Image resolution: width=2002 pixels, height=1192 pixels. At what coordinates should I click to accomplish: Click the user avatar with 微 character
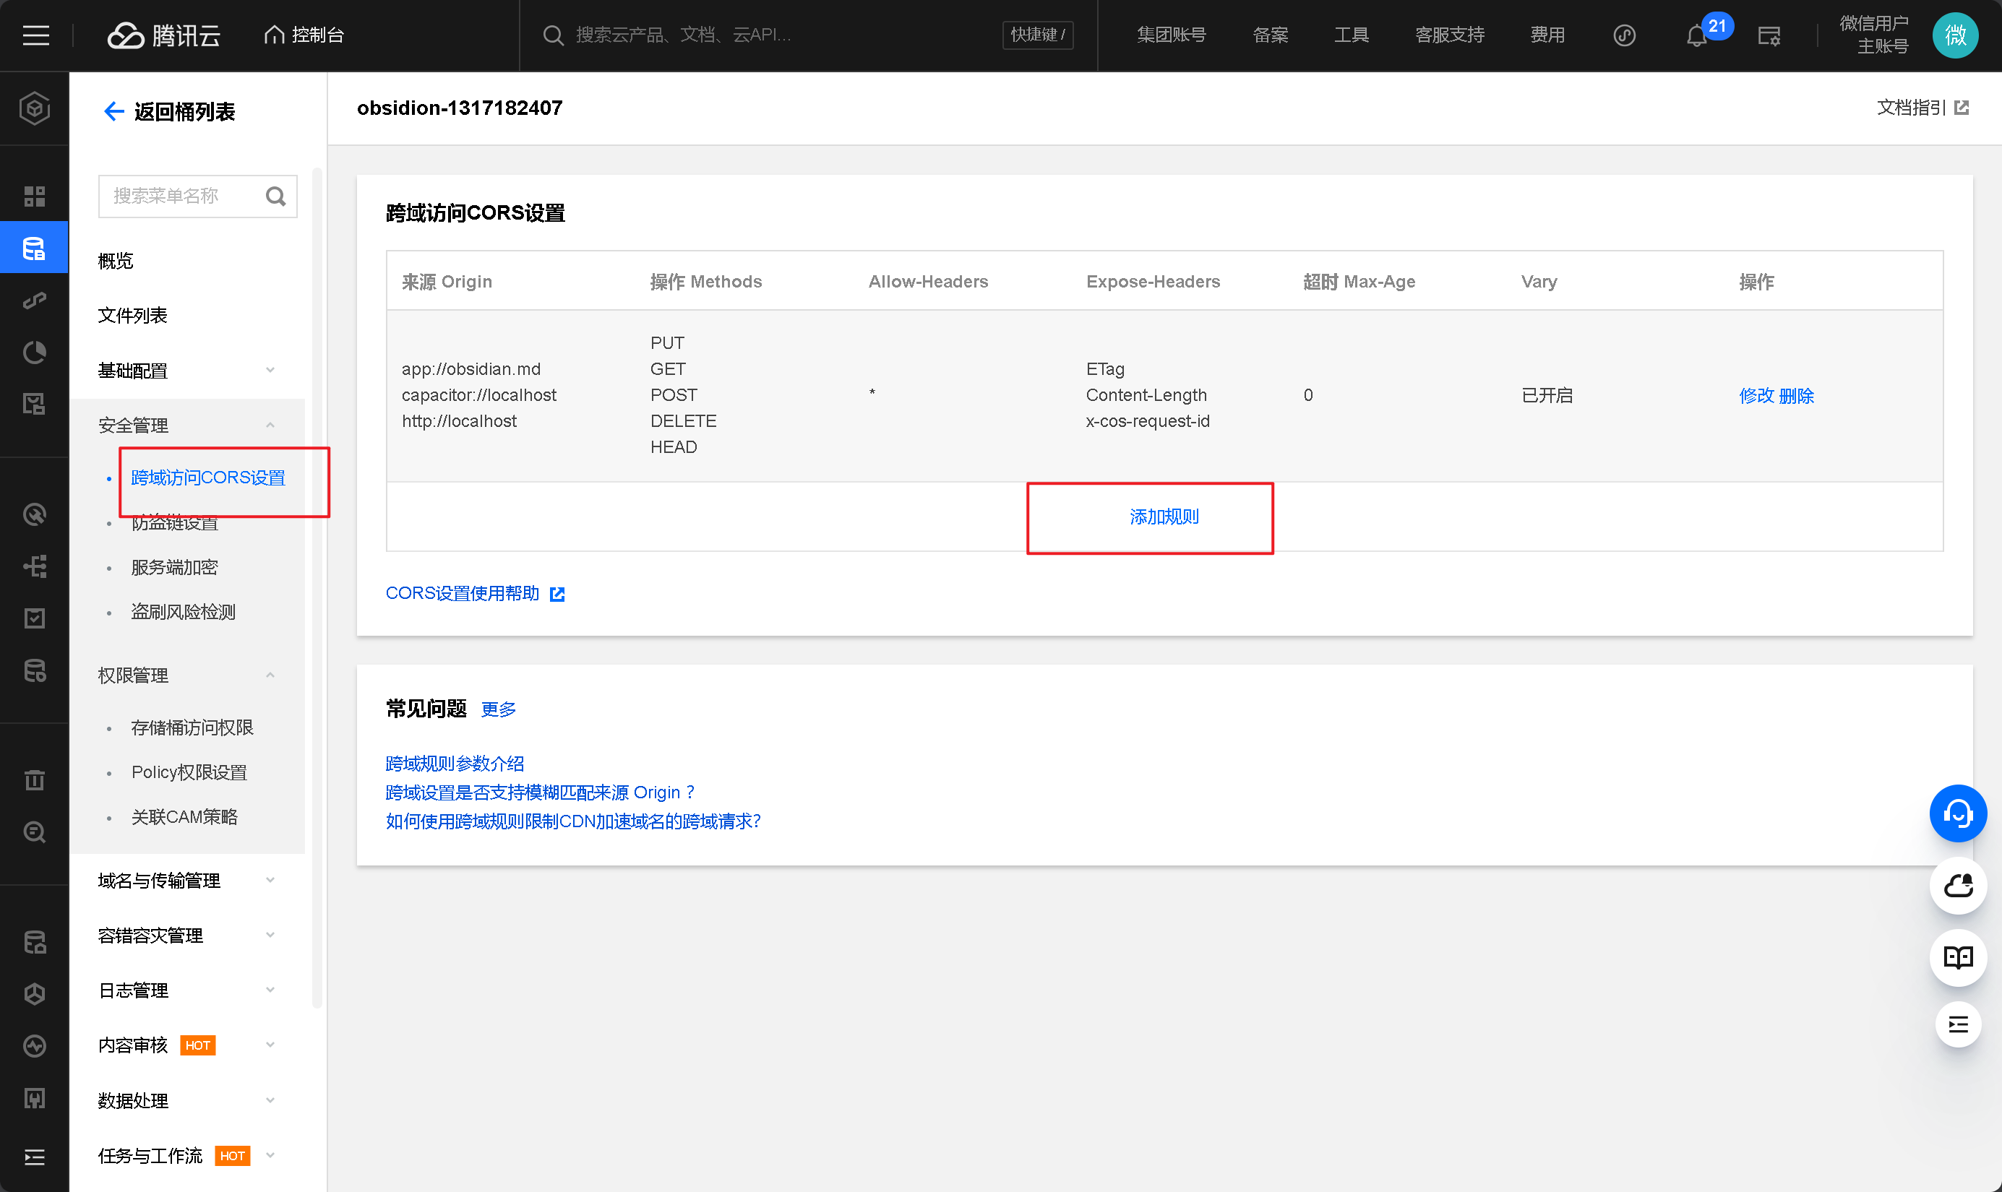coord(1954,35)
